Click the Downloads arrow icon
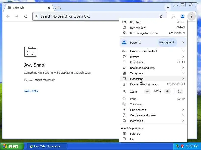 coord(124,62)
